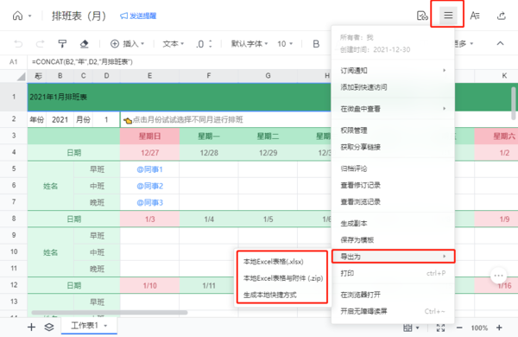Choose 保存为模板 menu item

[x=393, y=240]
